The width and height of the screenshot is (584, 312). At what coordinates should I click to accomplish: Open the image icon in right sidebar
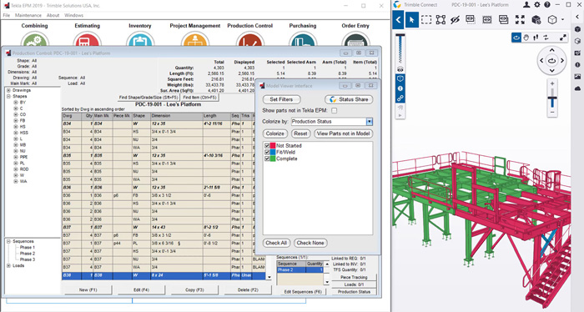pos(577,76)
